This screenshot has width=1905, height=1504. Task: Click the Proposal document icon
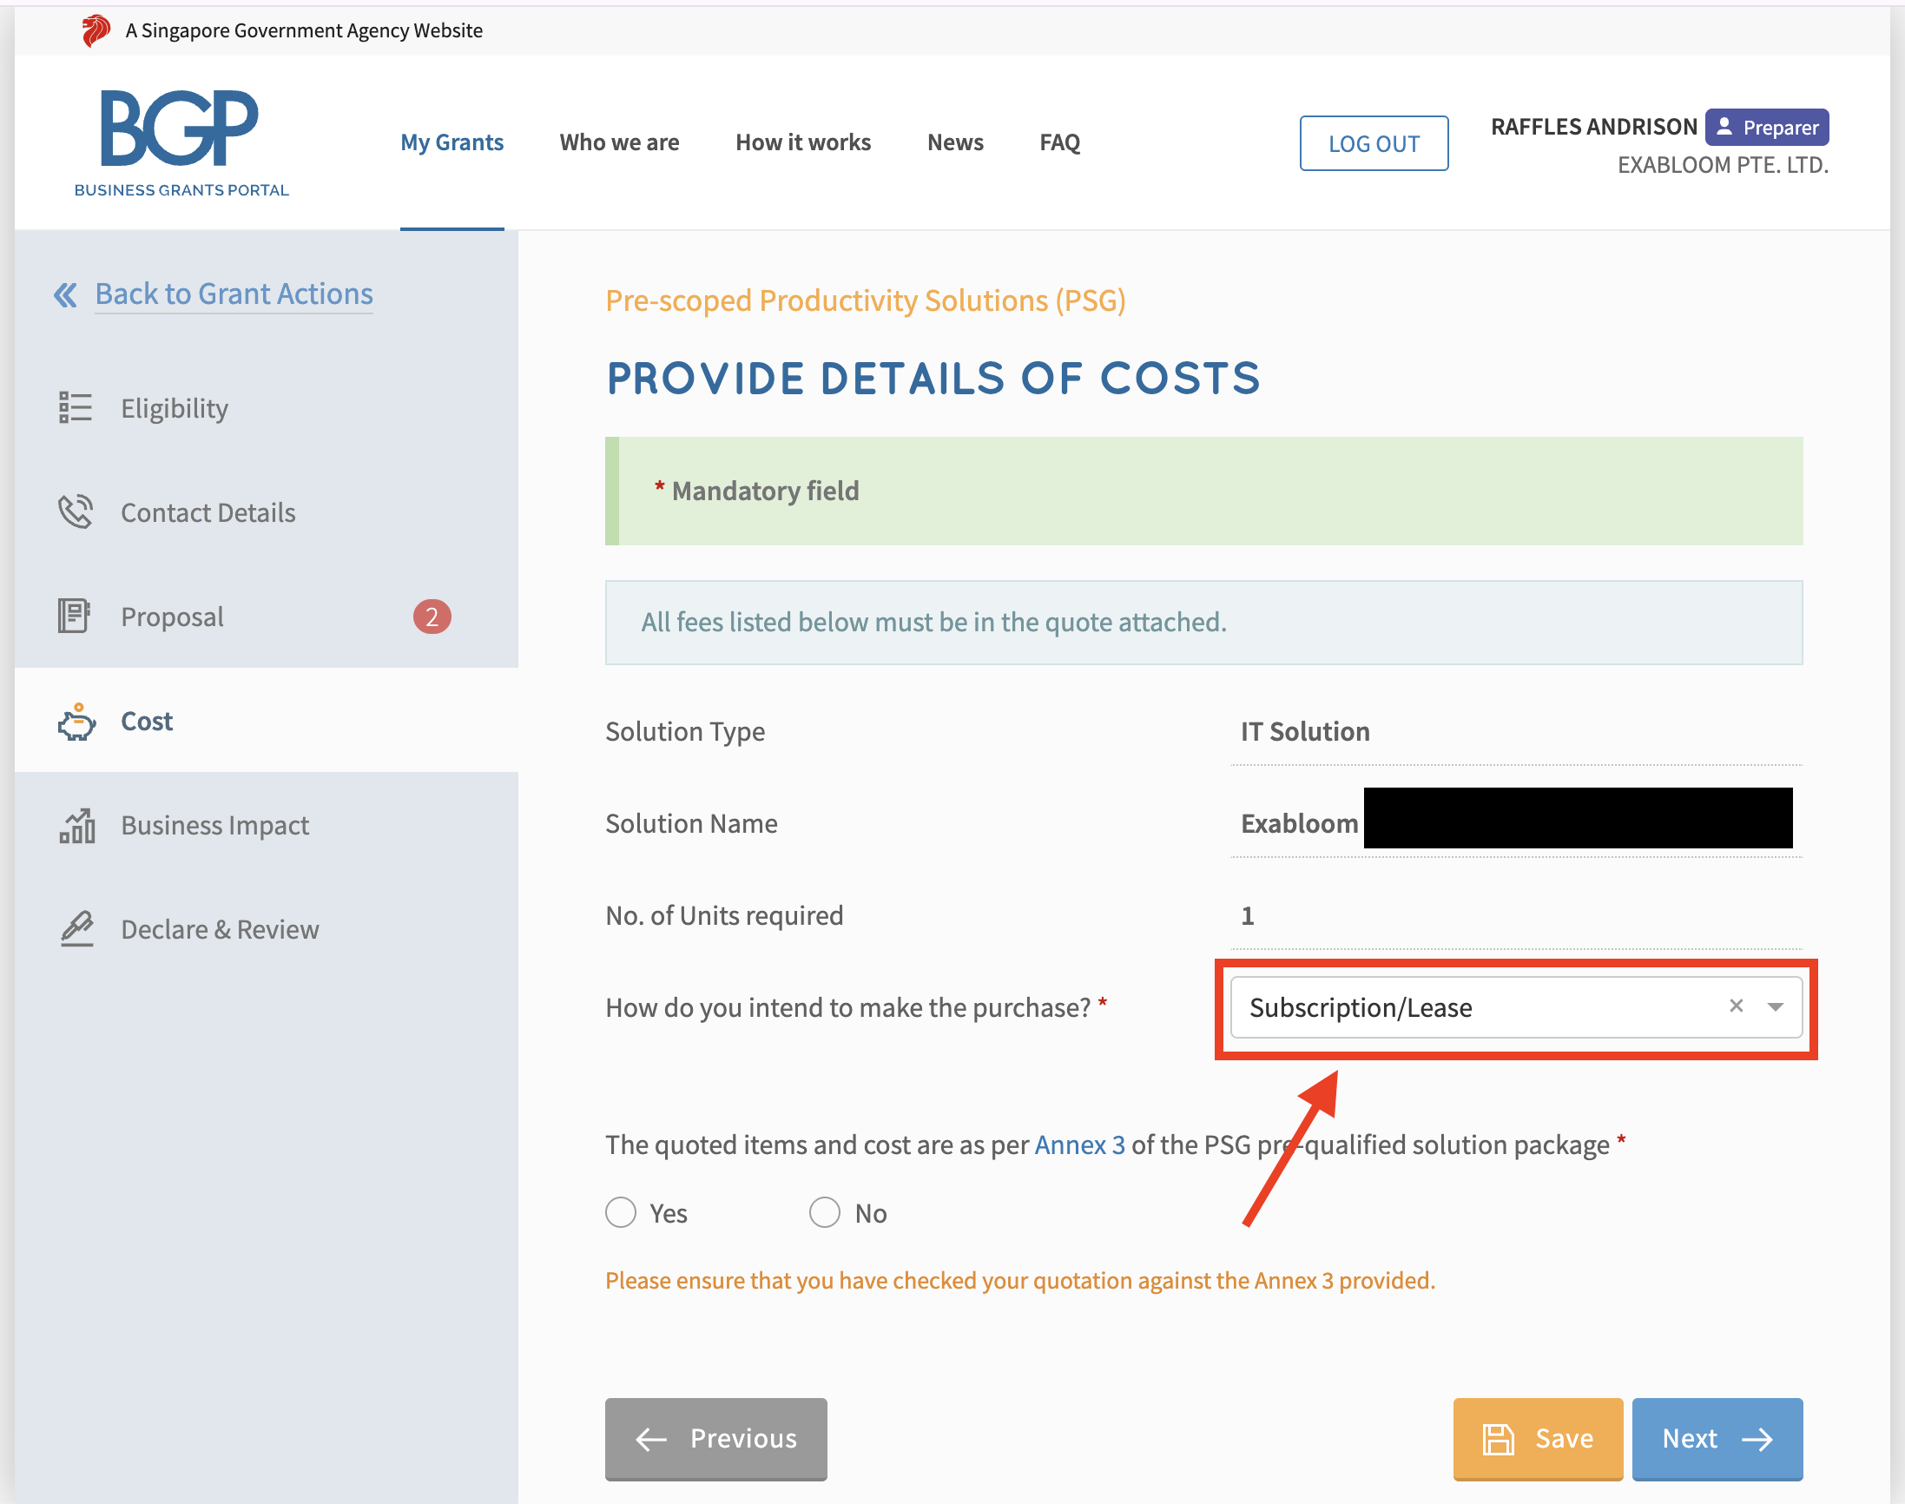click(74, 616)
